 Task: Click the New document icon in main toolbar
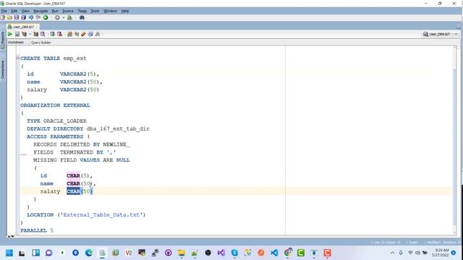coord(3,17)
